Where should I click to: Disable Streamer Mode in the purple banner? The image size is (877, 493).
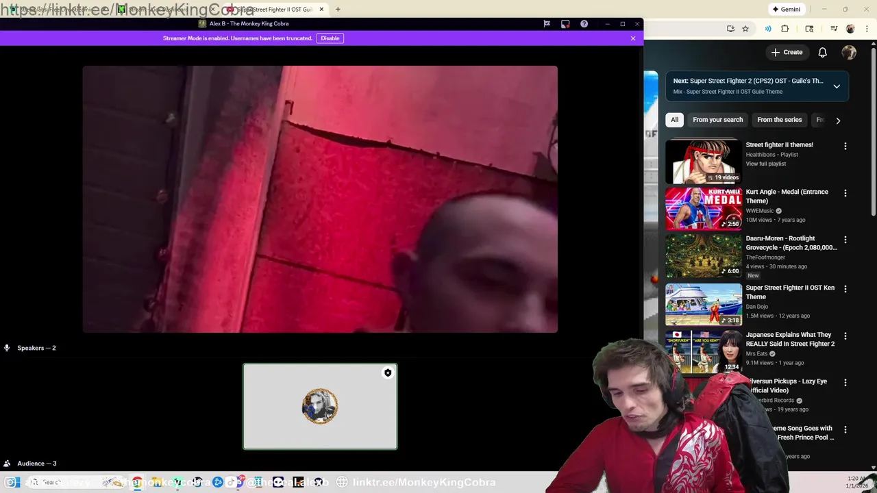[330, 38]
